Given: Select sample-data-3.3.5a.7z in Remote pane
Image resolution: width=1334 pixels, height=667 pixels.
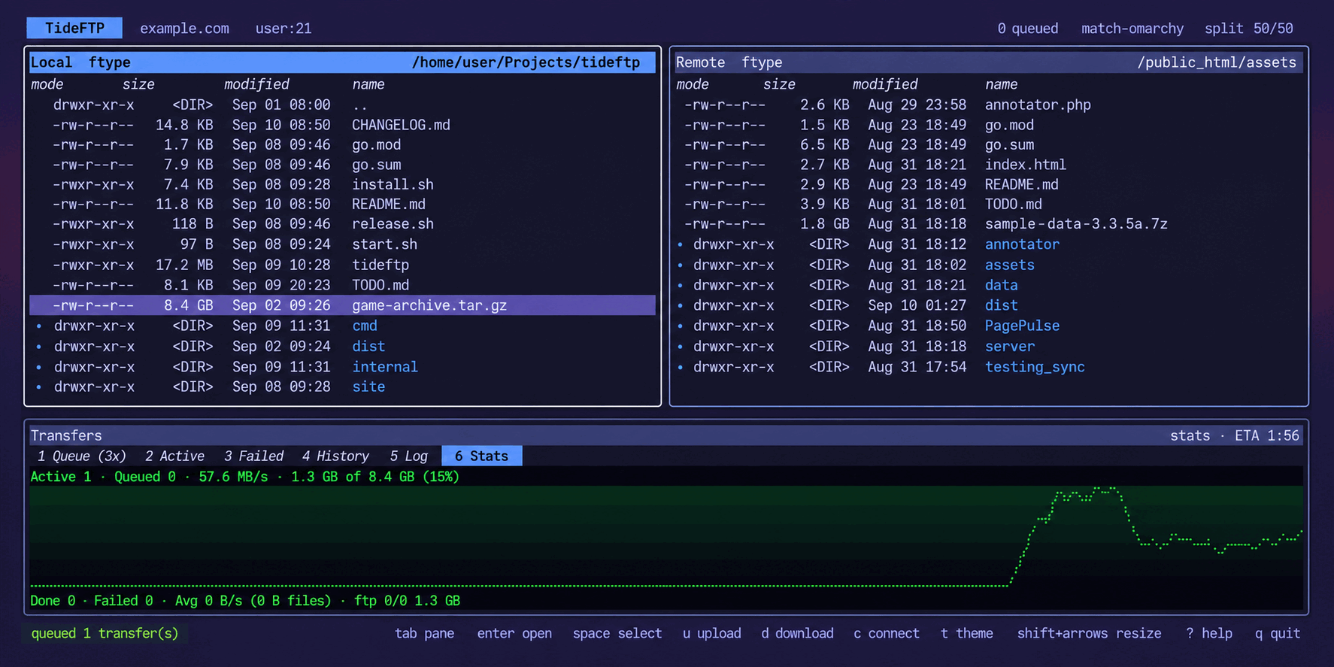Looking at the screenshot, I should [989, 224].
